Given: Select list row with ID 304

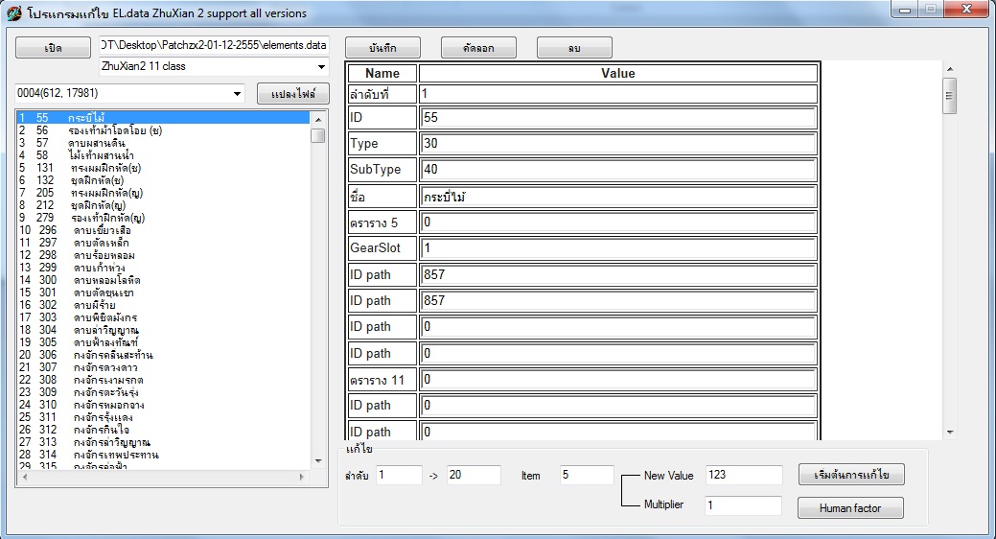Looking at the screenshot, I should [x=163, y=330].
